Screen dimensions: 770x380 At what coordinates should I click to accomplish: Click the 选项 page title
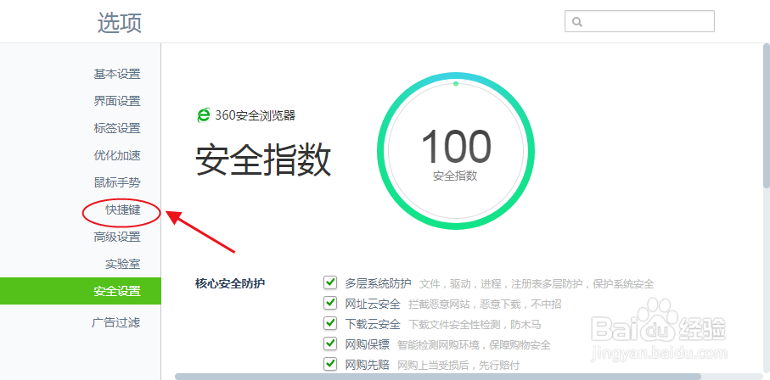coord(120,23)
